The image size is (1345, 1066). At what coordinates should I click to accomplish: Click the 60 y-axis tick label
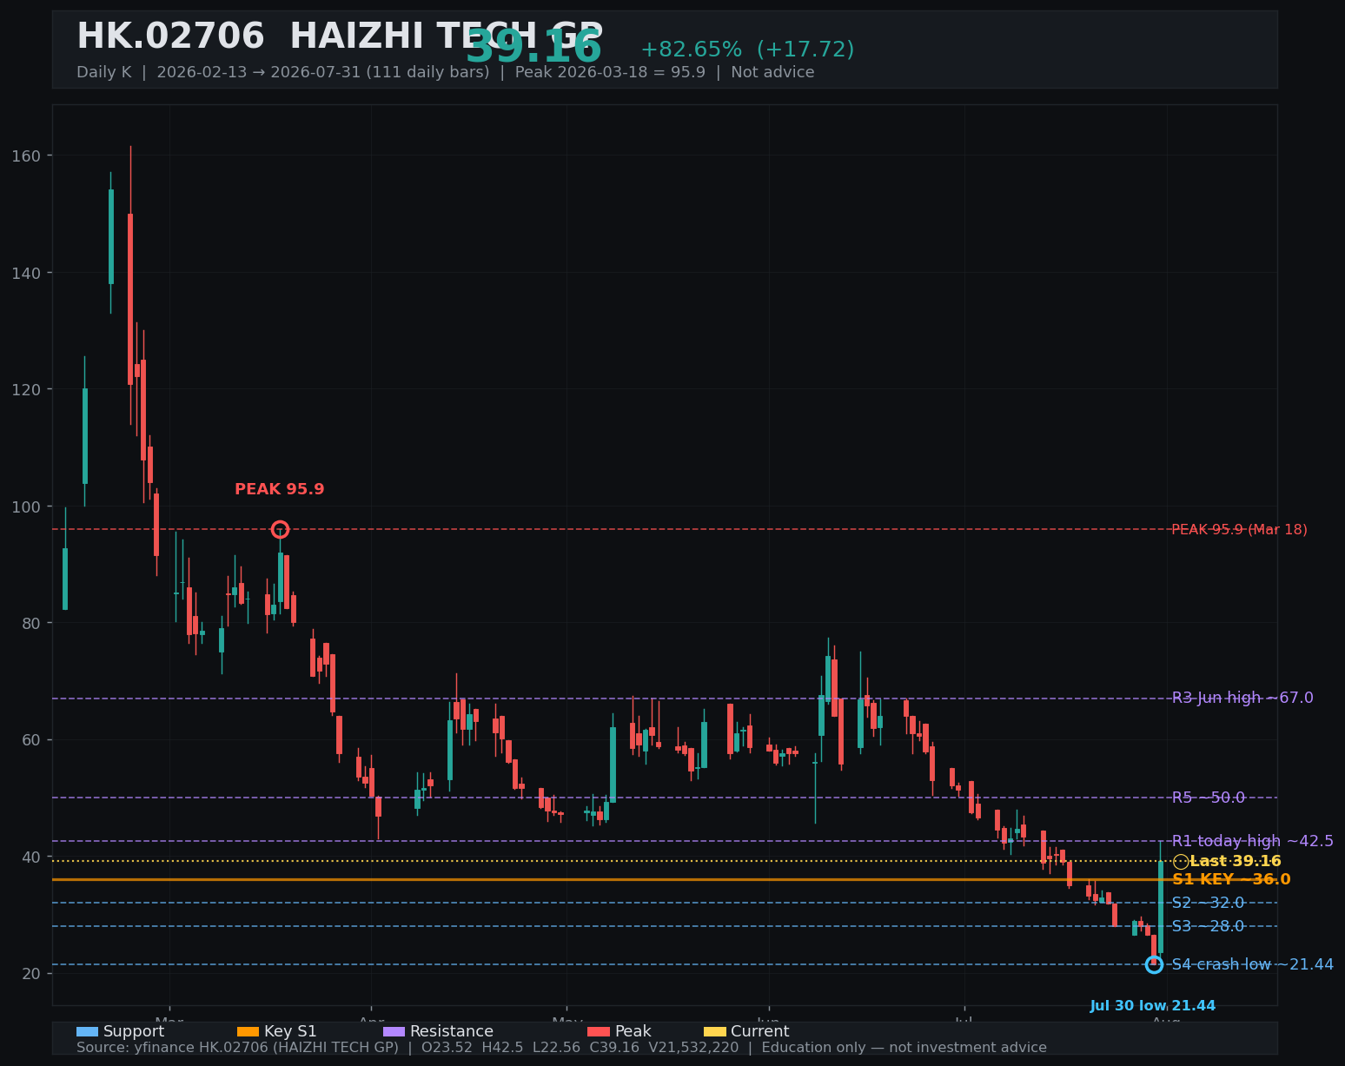(x=32, y=740)
